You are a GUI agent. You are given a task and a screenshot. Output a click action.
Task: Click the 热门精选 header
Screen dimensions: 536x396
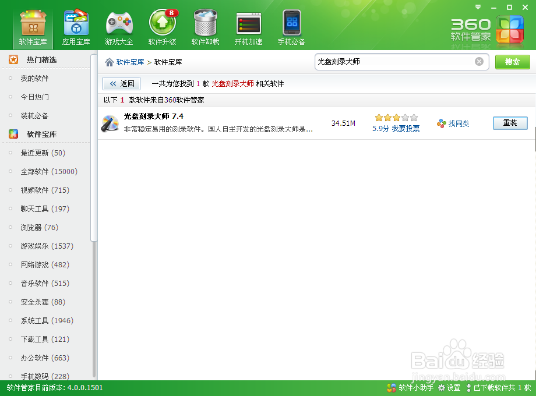pos(42,60)
